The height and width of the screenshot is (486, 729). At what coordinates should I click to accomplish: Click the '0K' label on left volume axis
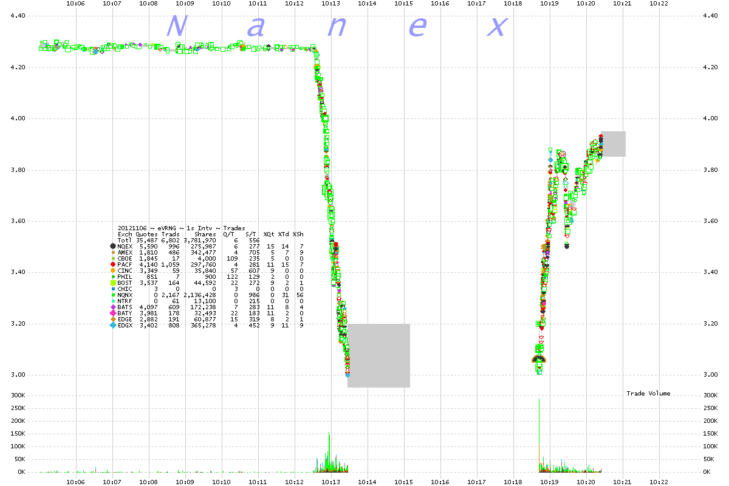coord(21,472)
